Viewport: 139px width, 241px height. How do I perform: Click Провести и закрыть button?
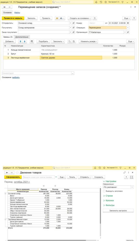coord(13,18)
